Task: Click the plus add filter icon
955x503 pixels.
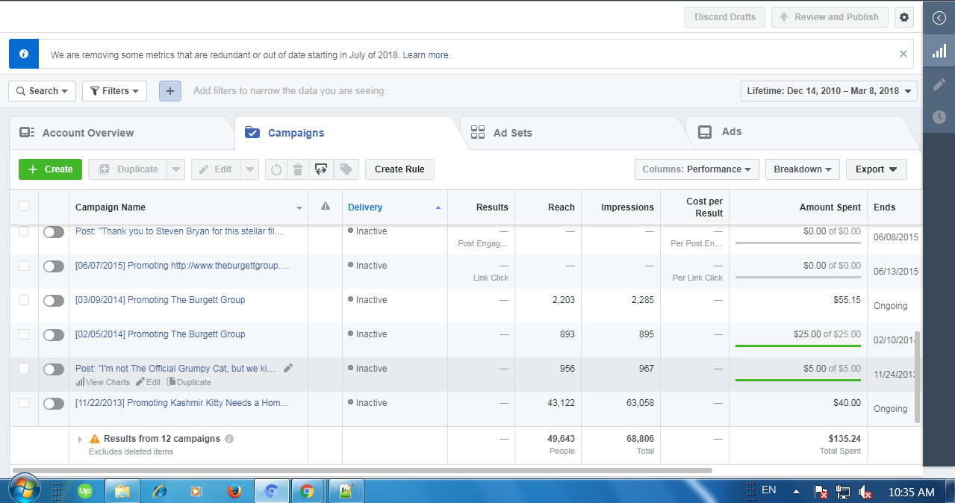Action: 170,91
